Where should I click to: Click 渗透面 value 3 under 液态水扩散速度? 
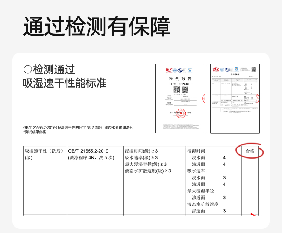pyautogui.click(x=224, y=211)
